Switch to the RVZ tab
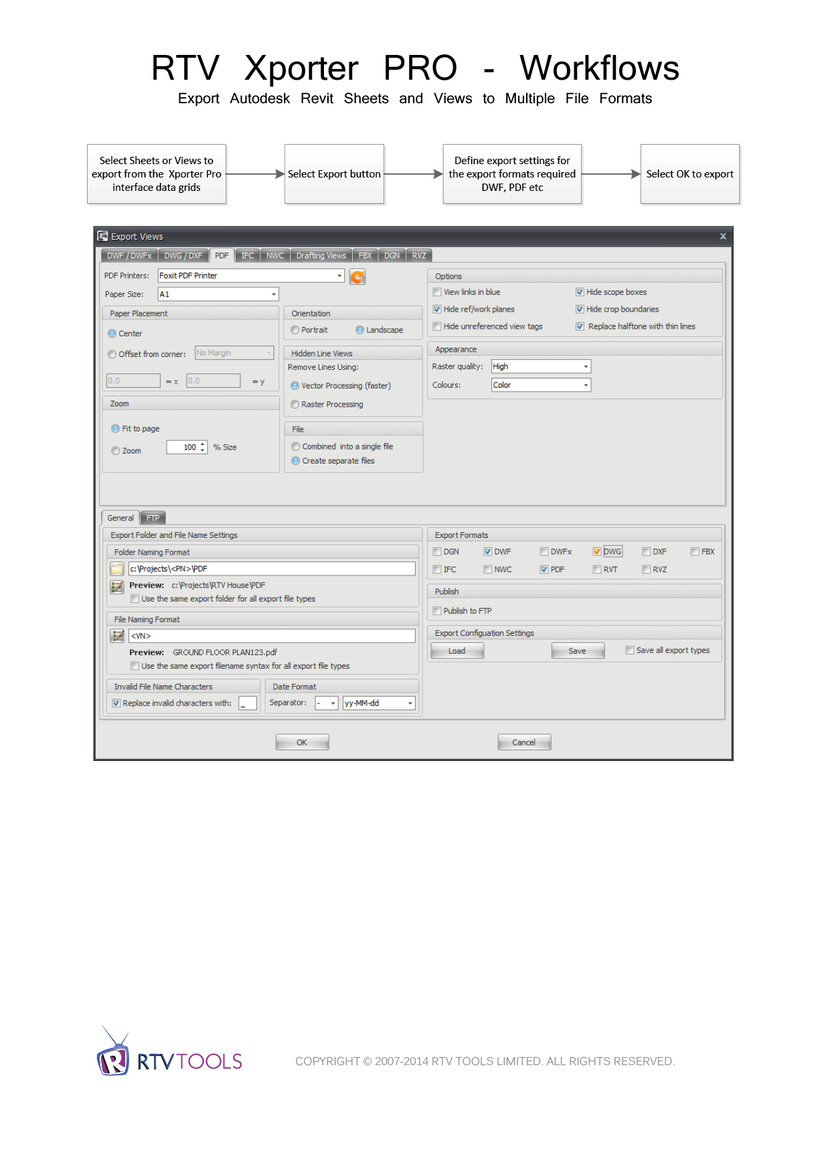The height and width of the screenshot is (1175, 830). [419, 256]
